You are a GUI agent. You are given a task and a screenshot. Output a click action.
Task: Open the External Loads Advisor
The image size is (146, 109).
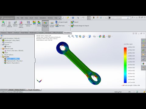[x=21, y=24]
